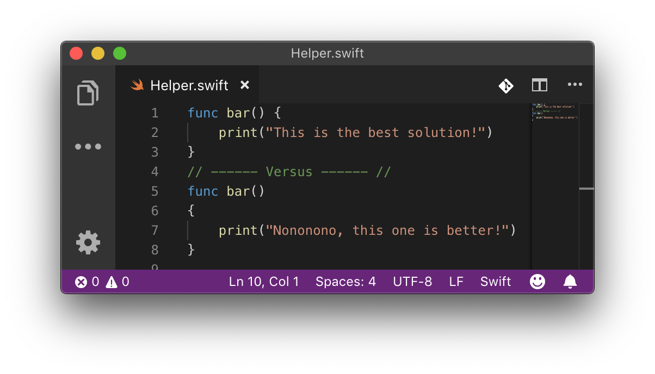This screenshot has width=655, height=374.
Task: Change the UTF-8 file encoding
Action: (x=412, y=282)
